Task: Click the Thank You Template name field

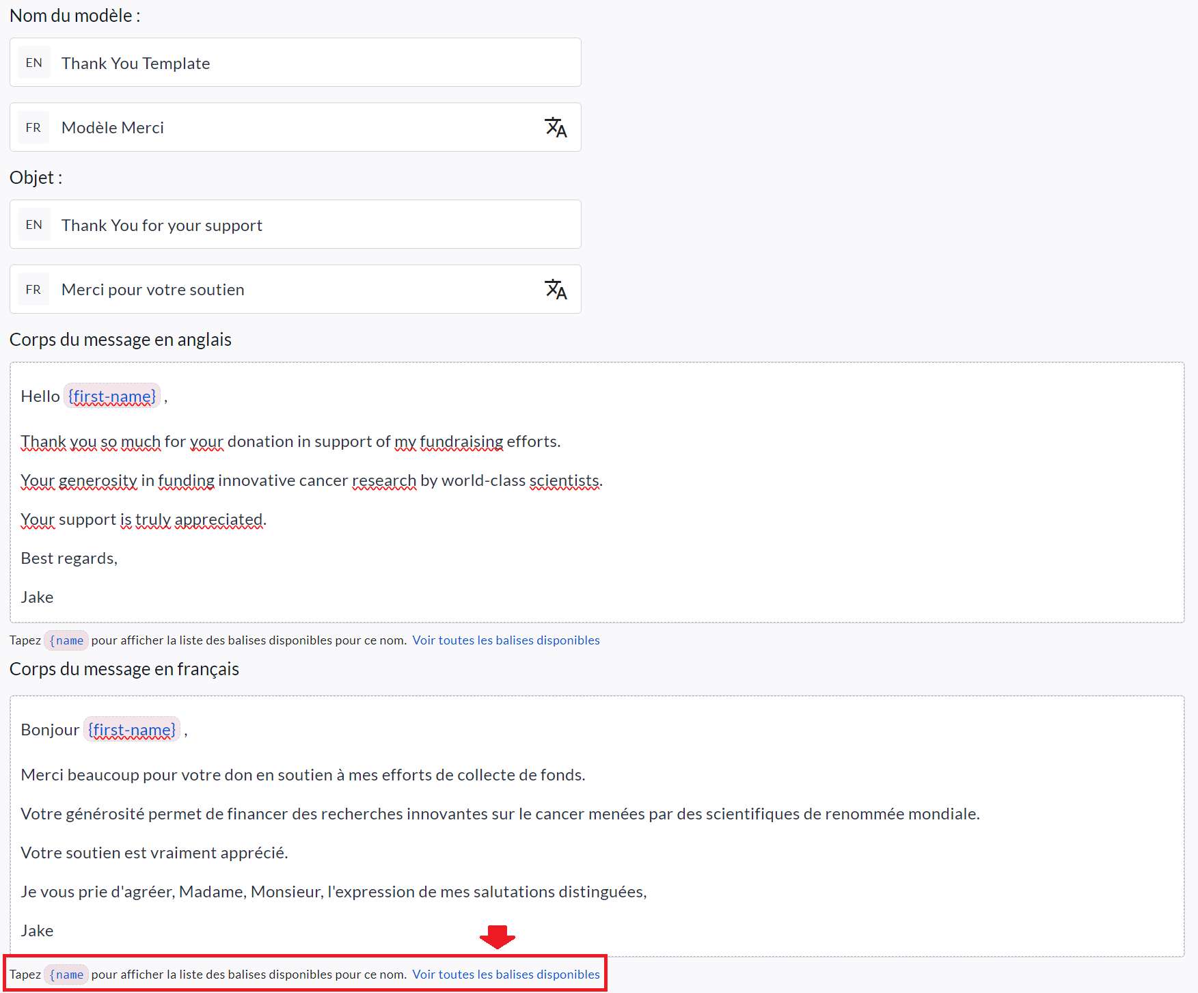Action: [x=308, y=63]
